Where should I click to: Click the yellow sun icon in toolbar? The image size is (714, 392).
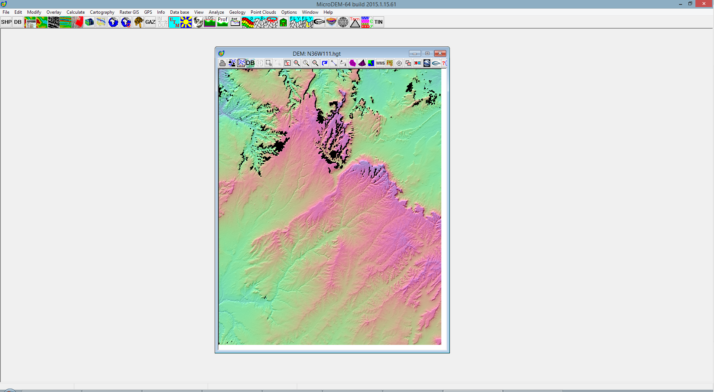186,22
